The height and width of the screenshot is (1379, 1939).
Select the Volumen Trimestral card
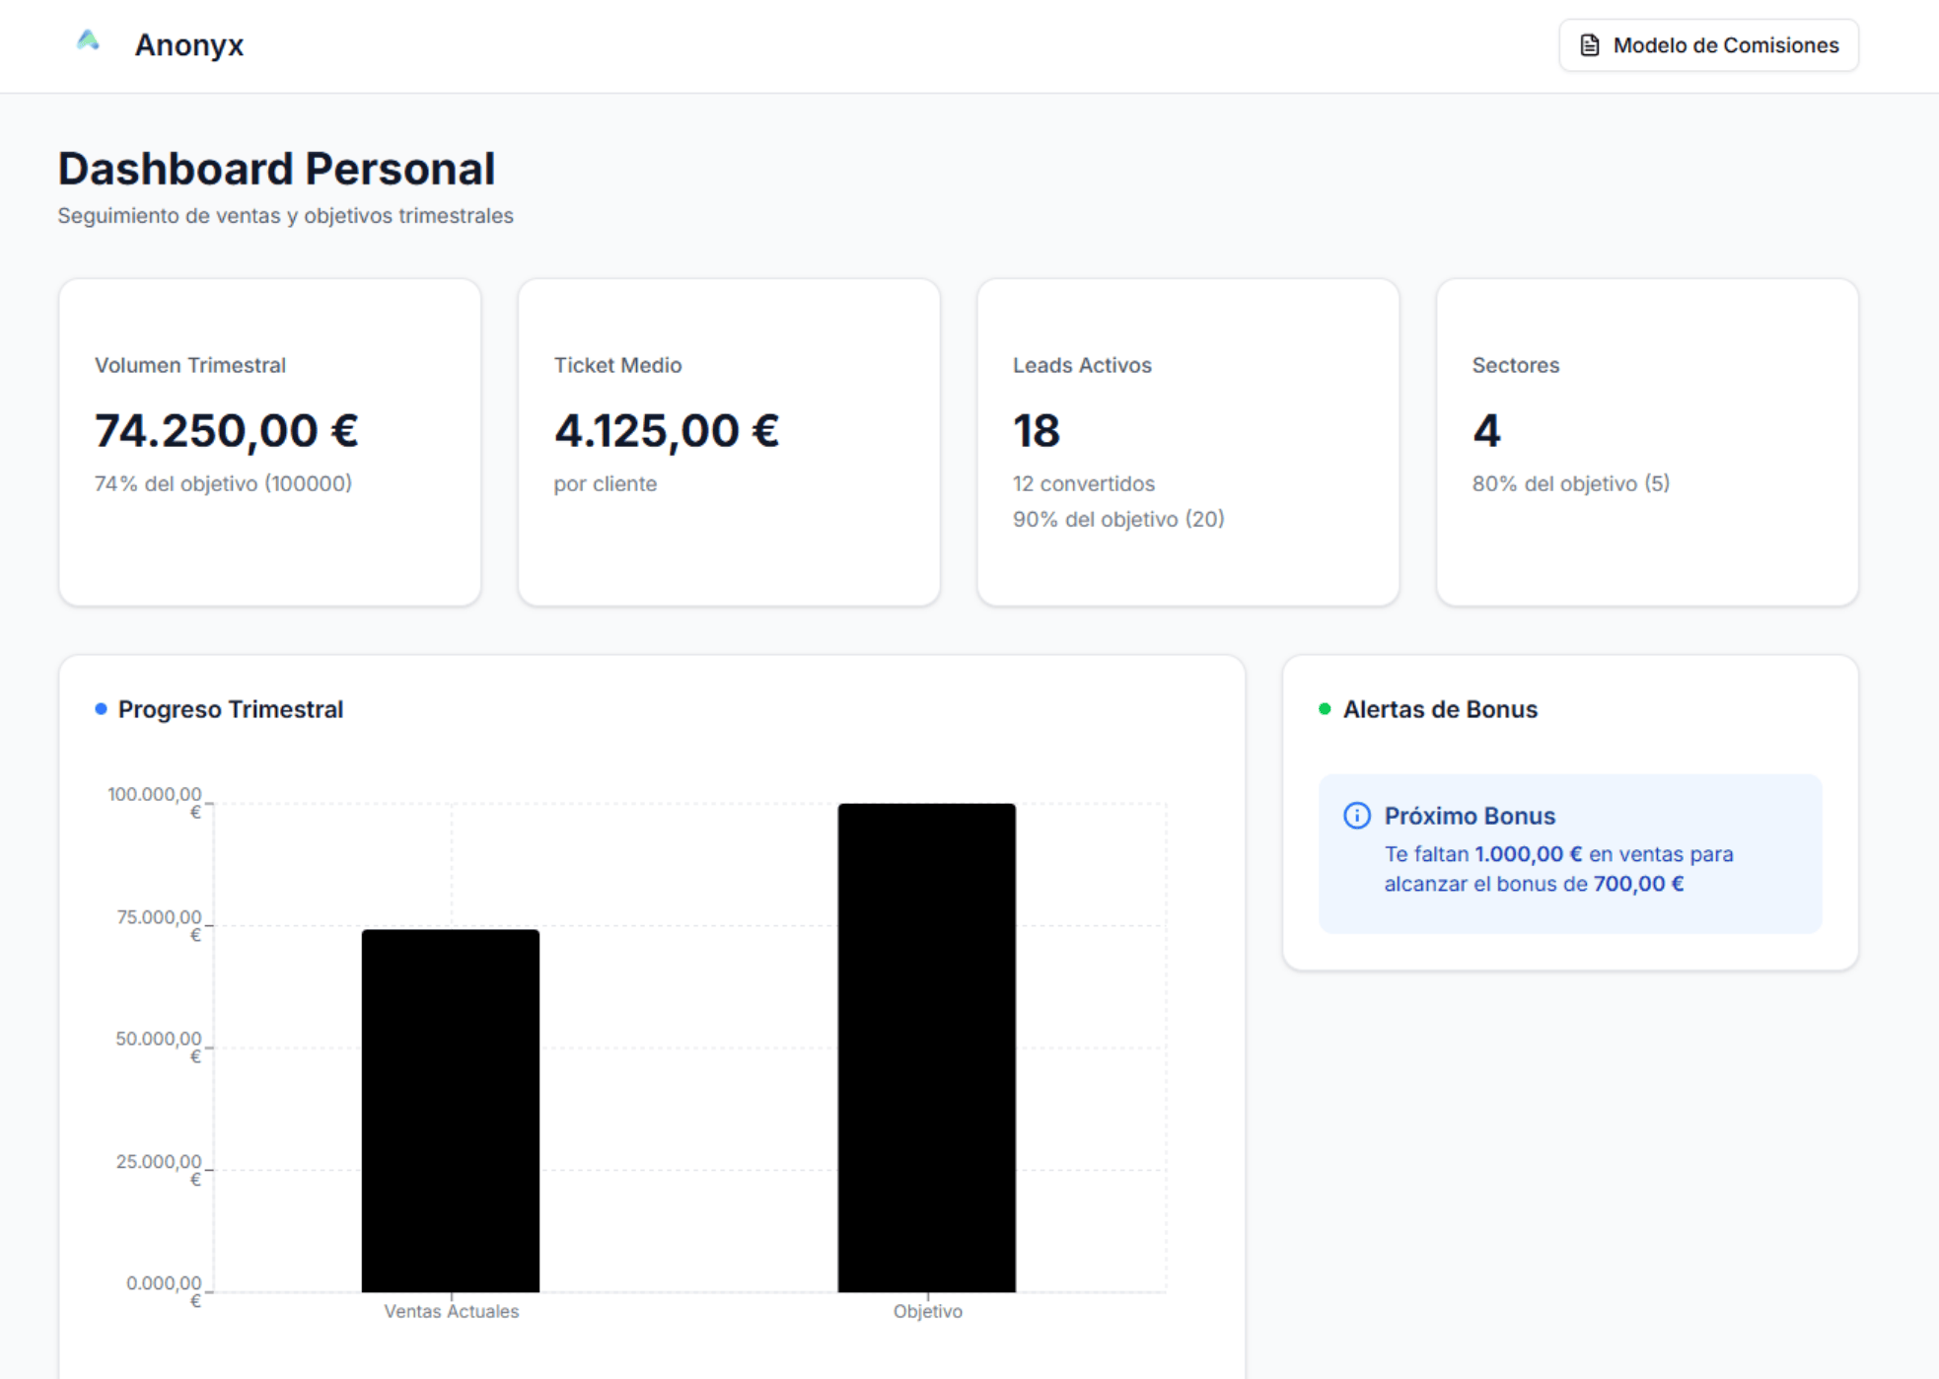[269, 442]
